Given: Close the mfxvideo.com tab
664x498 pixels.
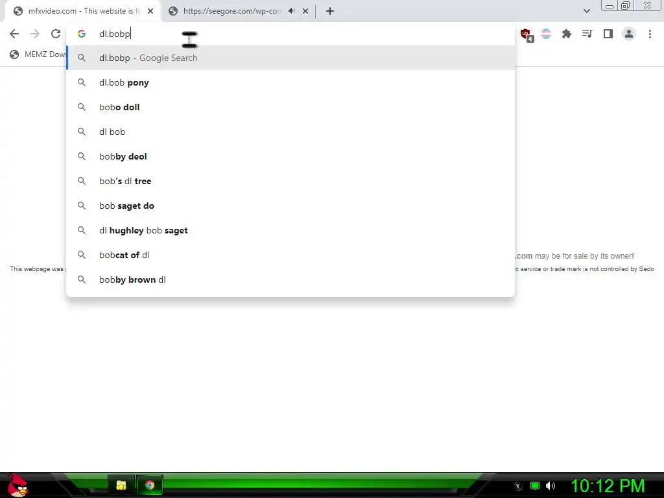Looking at the screenshot, I should pyautogui.click(x=150, y=11).
